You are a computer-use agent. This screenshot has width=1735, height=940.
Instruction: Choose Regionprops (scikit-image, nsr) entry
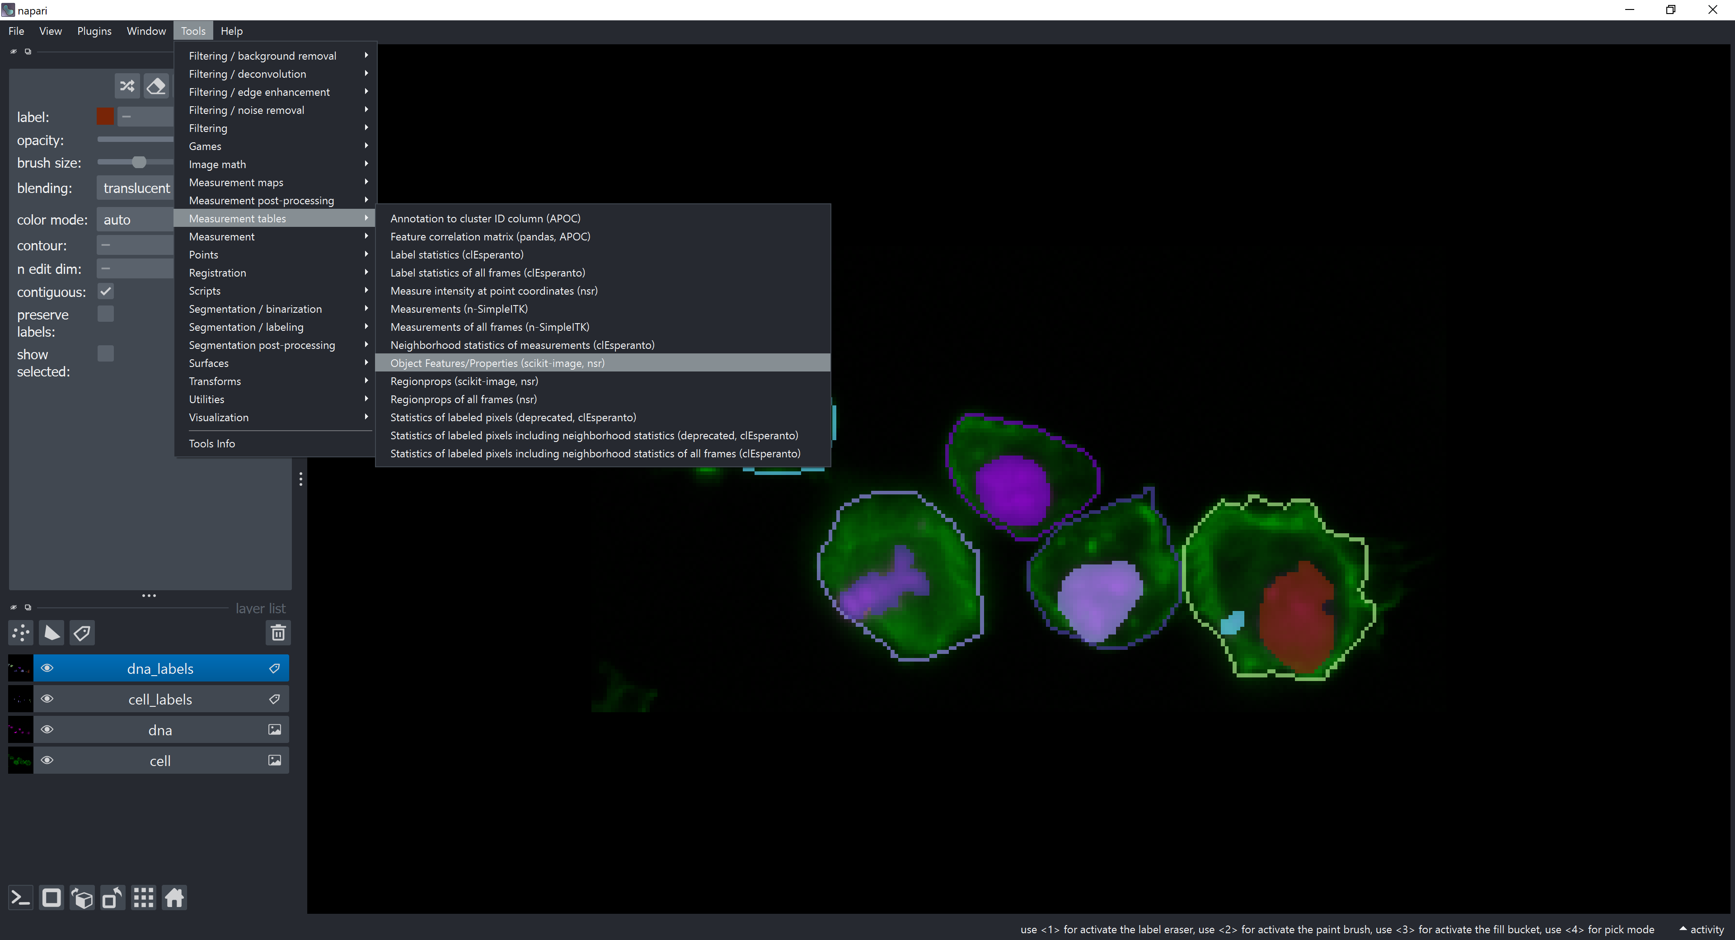[x=603, y=381]
